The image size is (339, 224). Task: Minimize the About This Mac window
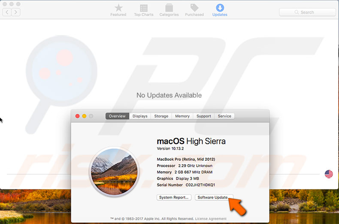(84, 116)
